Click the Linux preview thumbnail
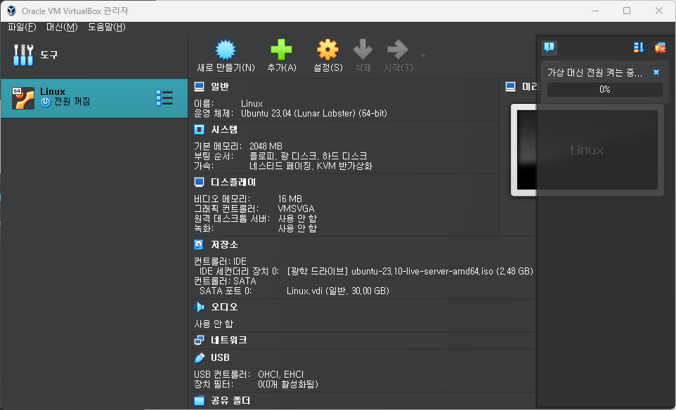Screen dimensions: 676x410 tap(587, 150)
